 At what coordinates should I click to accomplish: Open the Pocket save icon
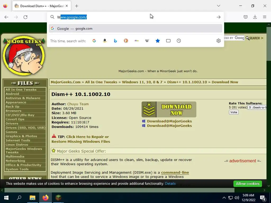point(245,17)
